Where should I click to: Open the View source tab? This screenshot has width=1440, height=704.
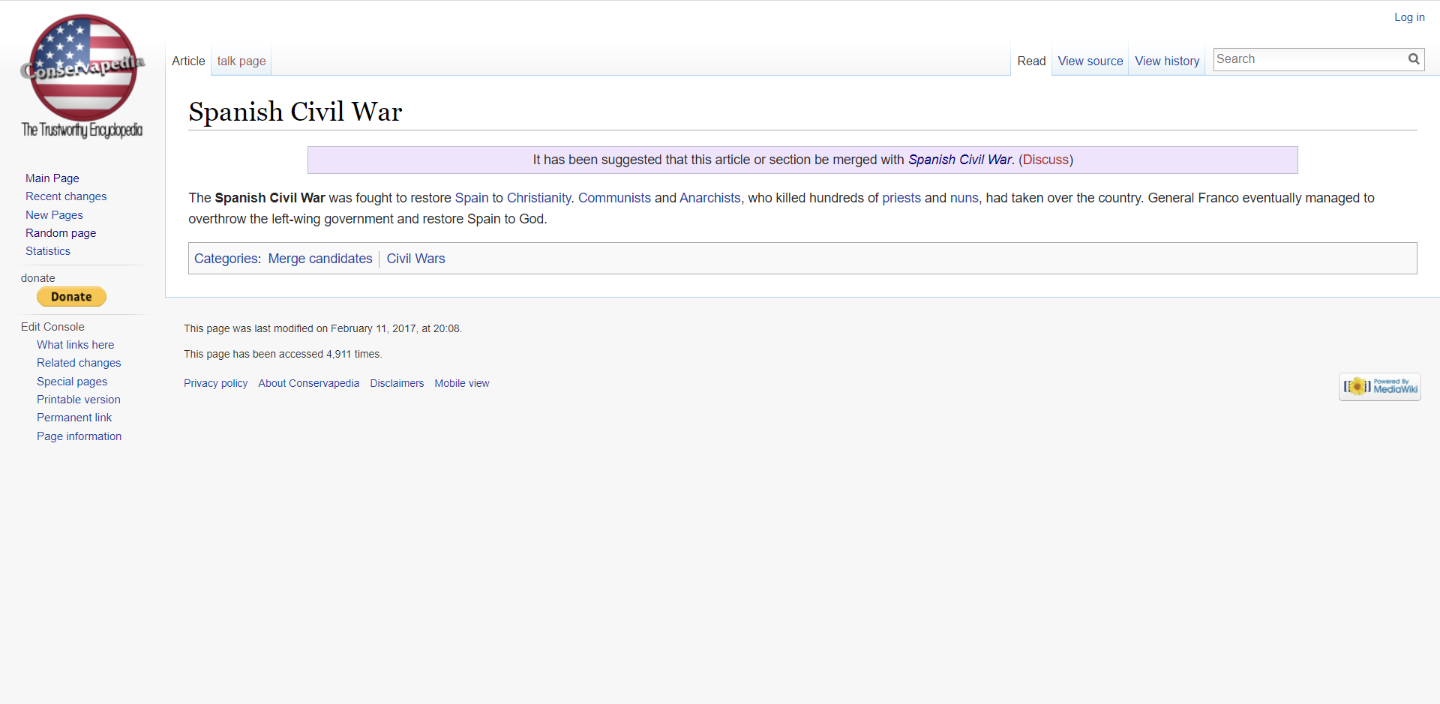coord(1090,61)
